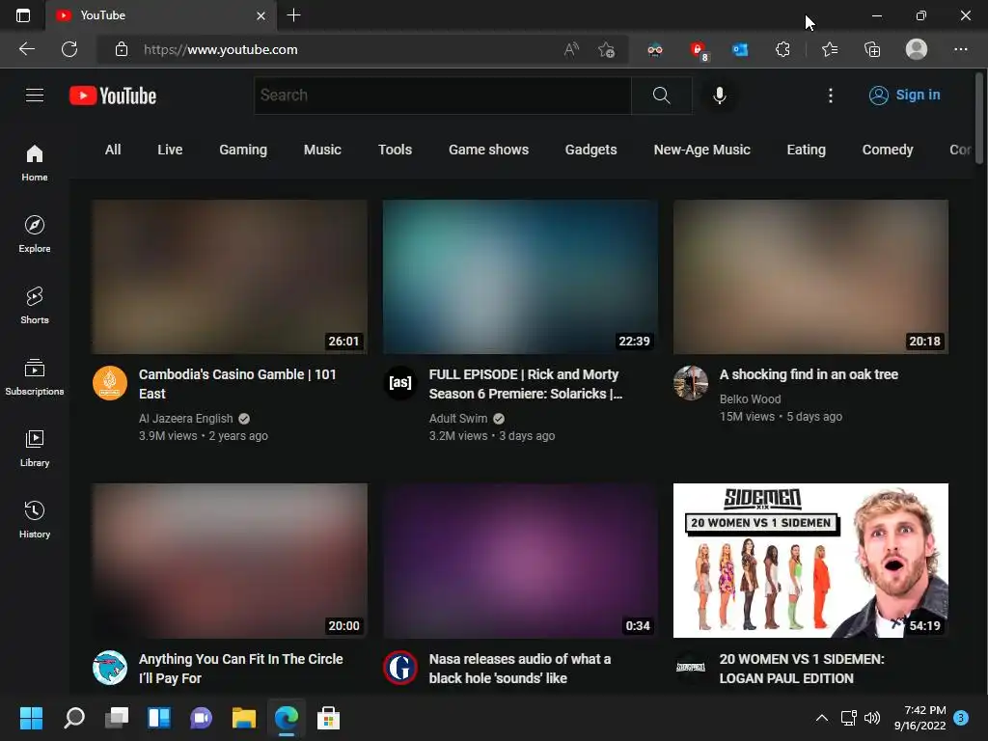Open Anything You Can Fit In The Circle video
Viewport: 988px width, 741px height.
(240, 669)
